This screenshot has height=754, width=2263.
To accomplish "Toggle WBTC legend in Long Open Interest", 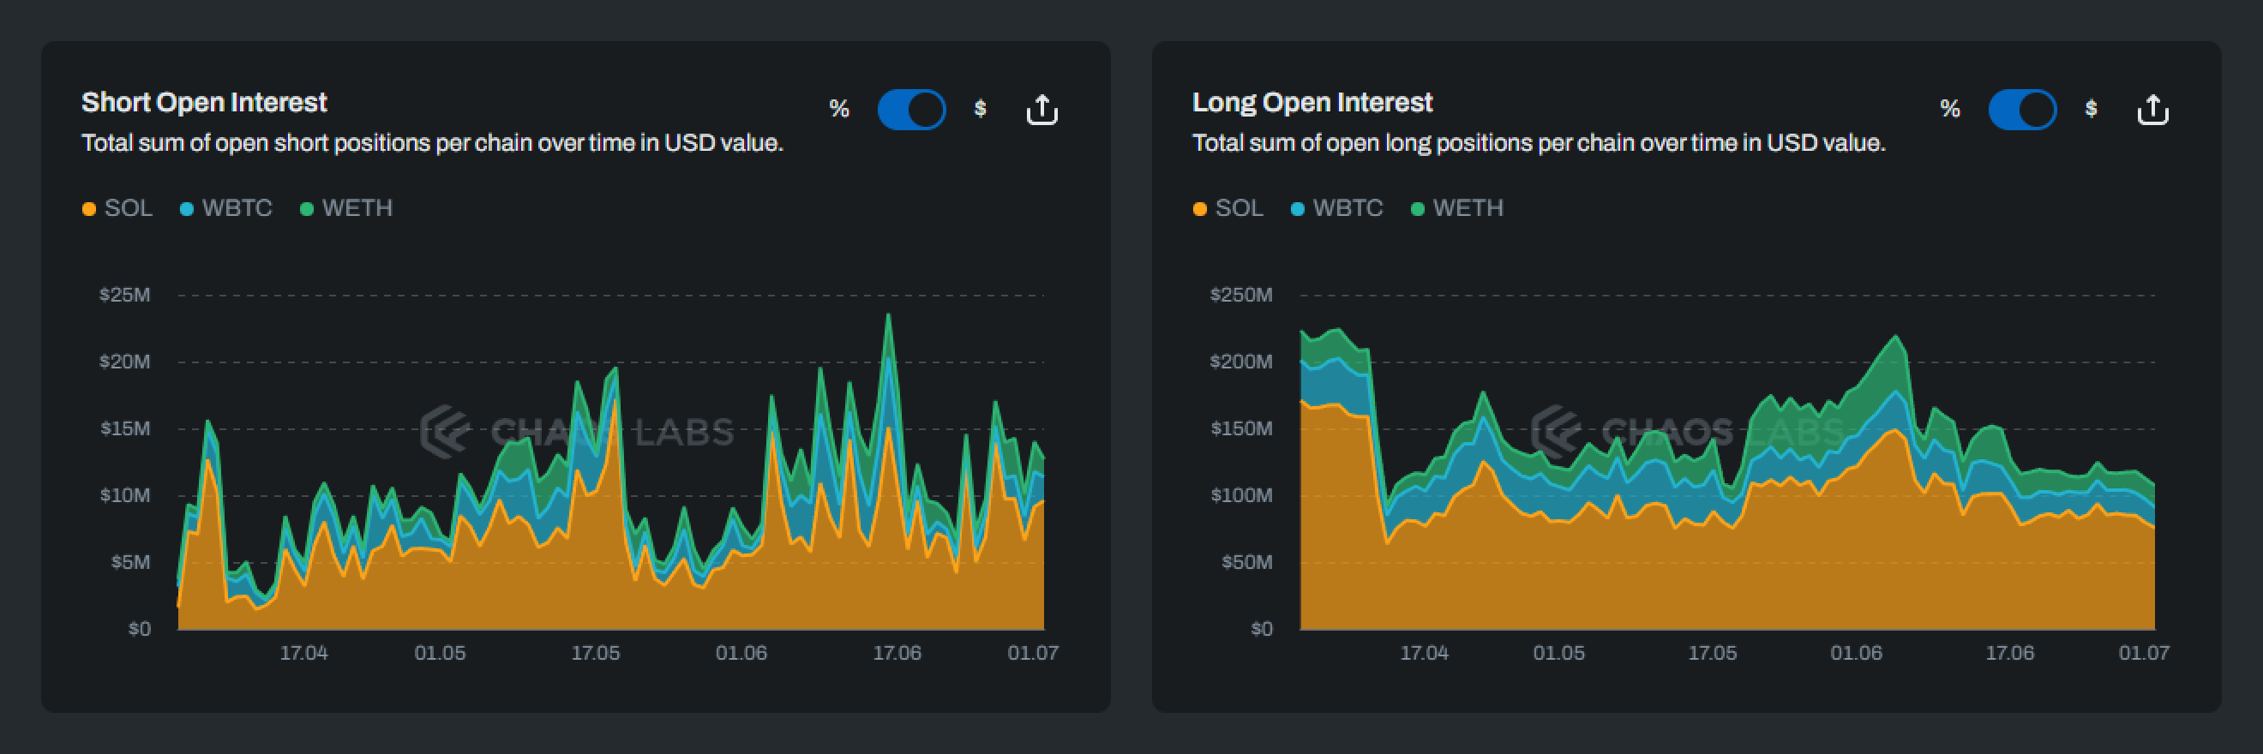I will 1336,208.
